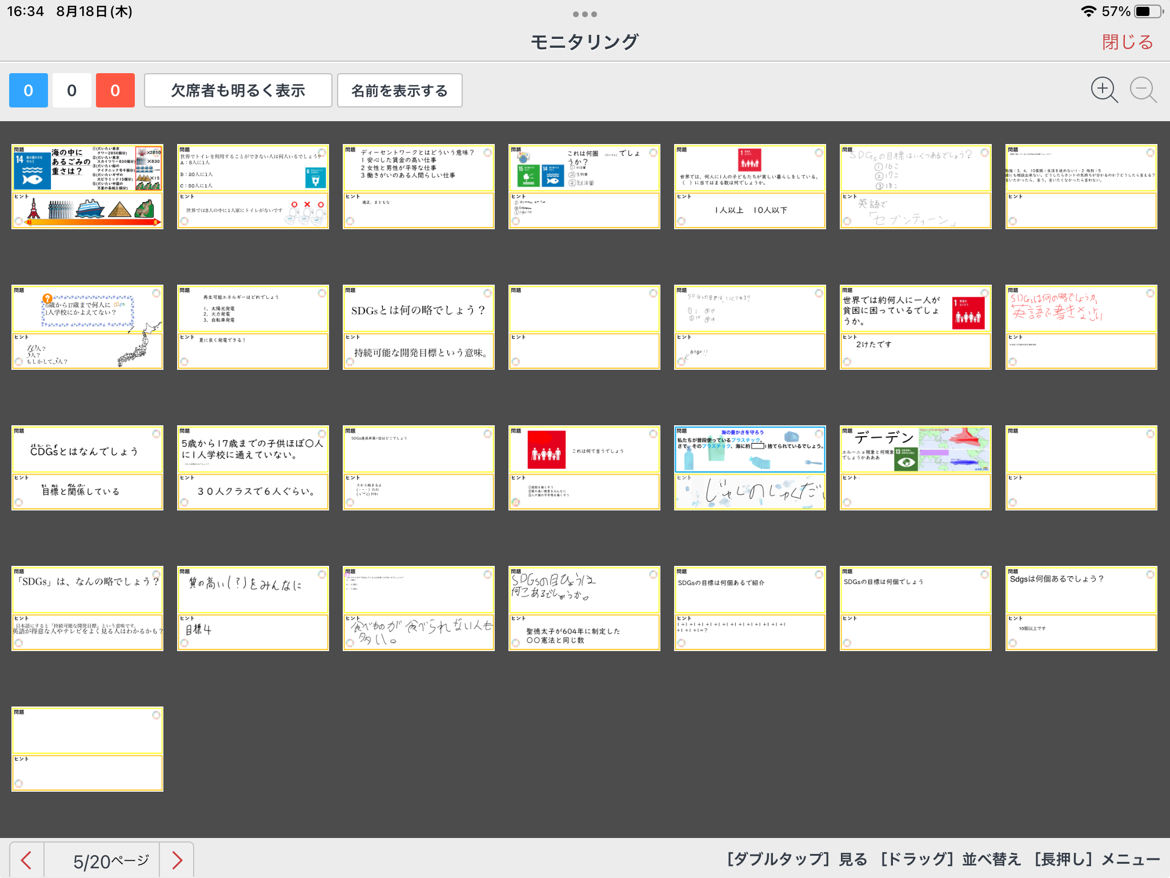Screen dimensions: 1170x878
Task: Go to the previous page arrow
Action: (x=26, y=860)
